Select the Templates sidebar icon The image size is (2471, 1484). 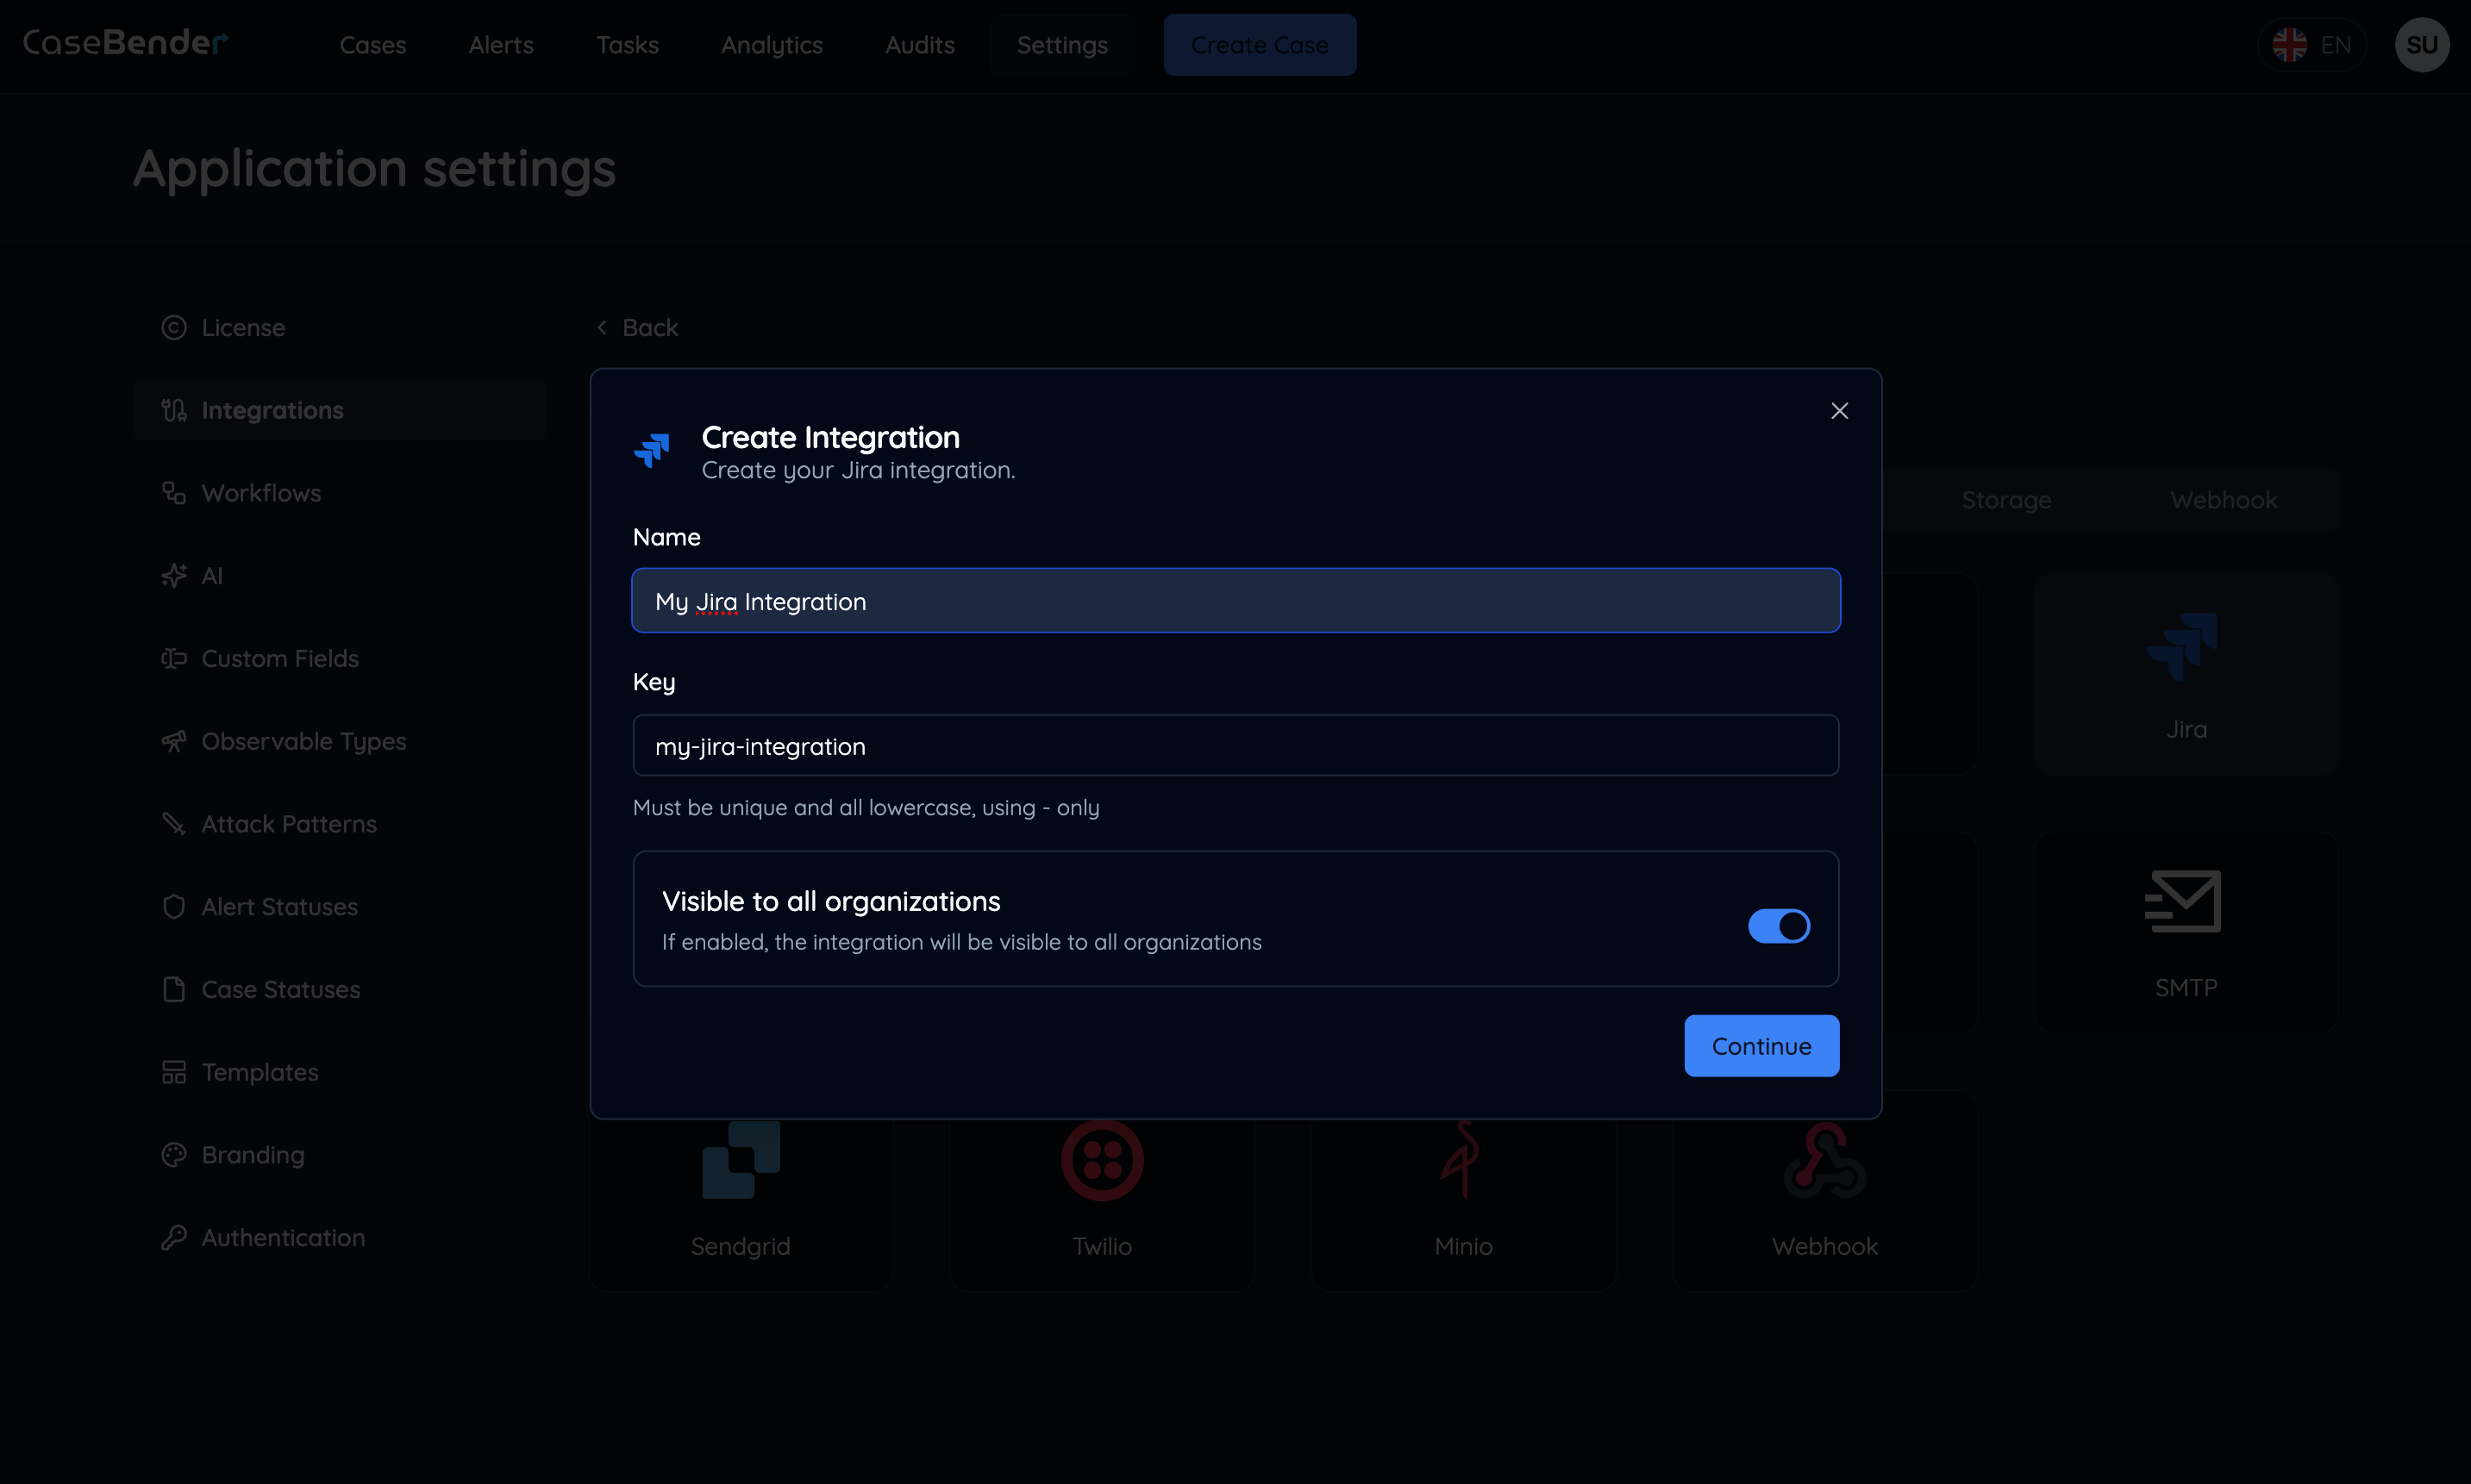tap(174, 1071)
